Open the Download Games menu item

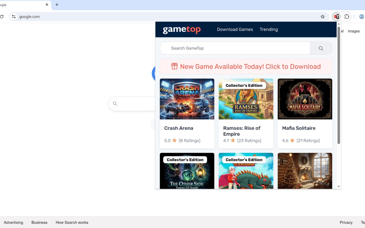[x=235, y=29]
